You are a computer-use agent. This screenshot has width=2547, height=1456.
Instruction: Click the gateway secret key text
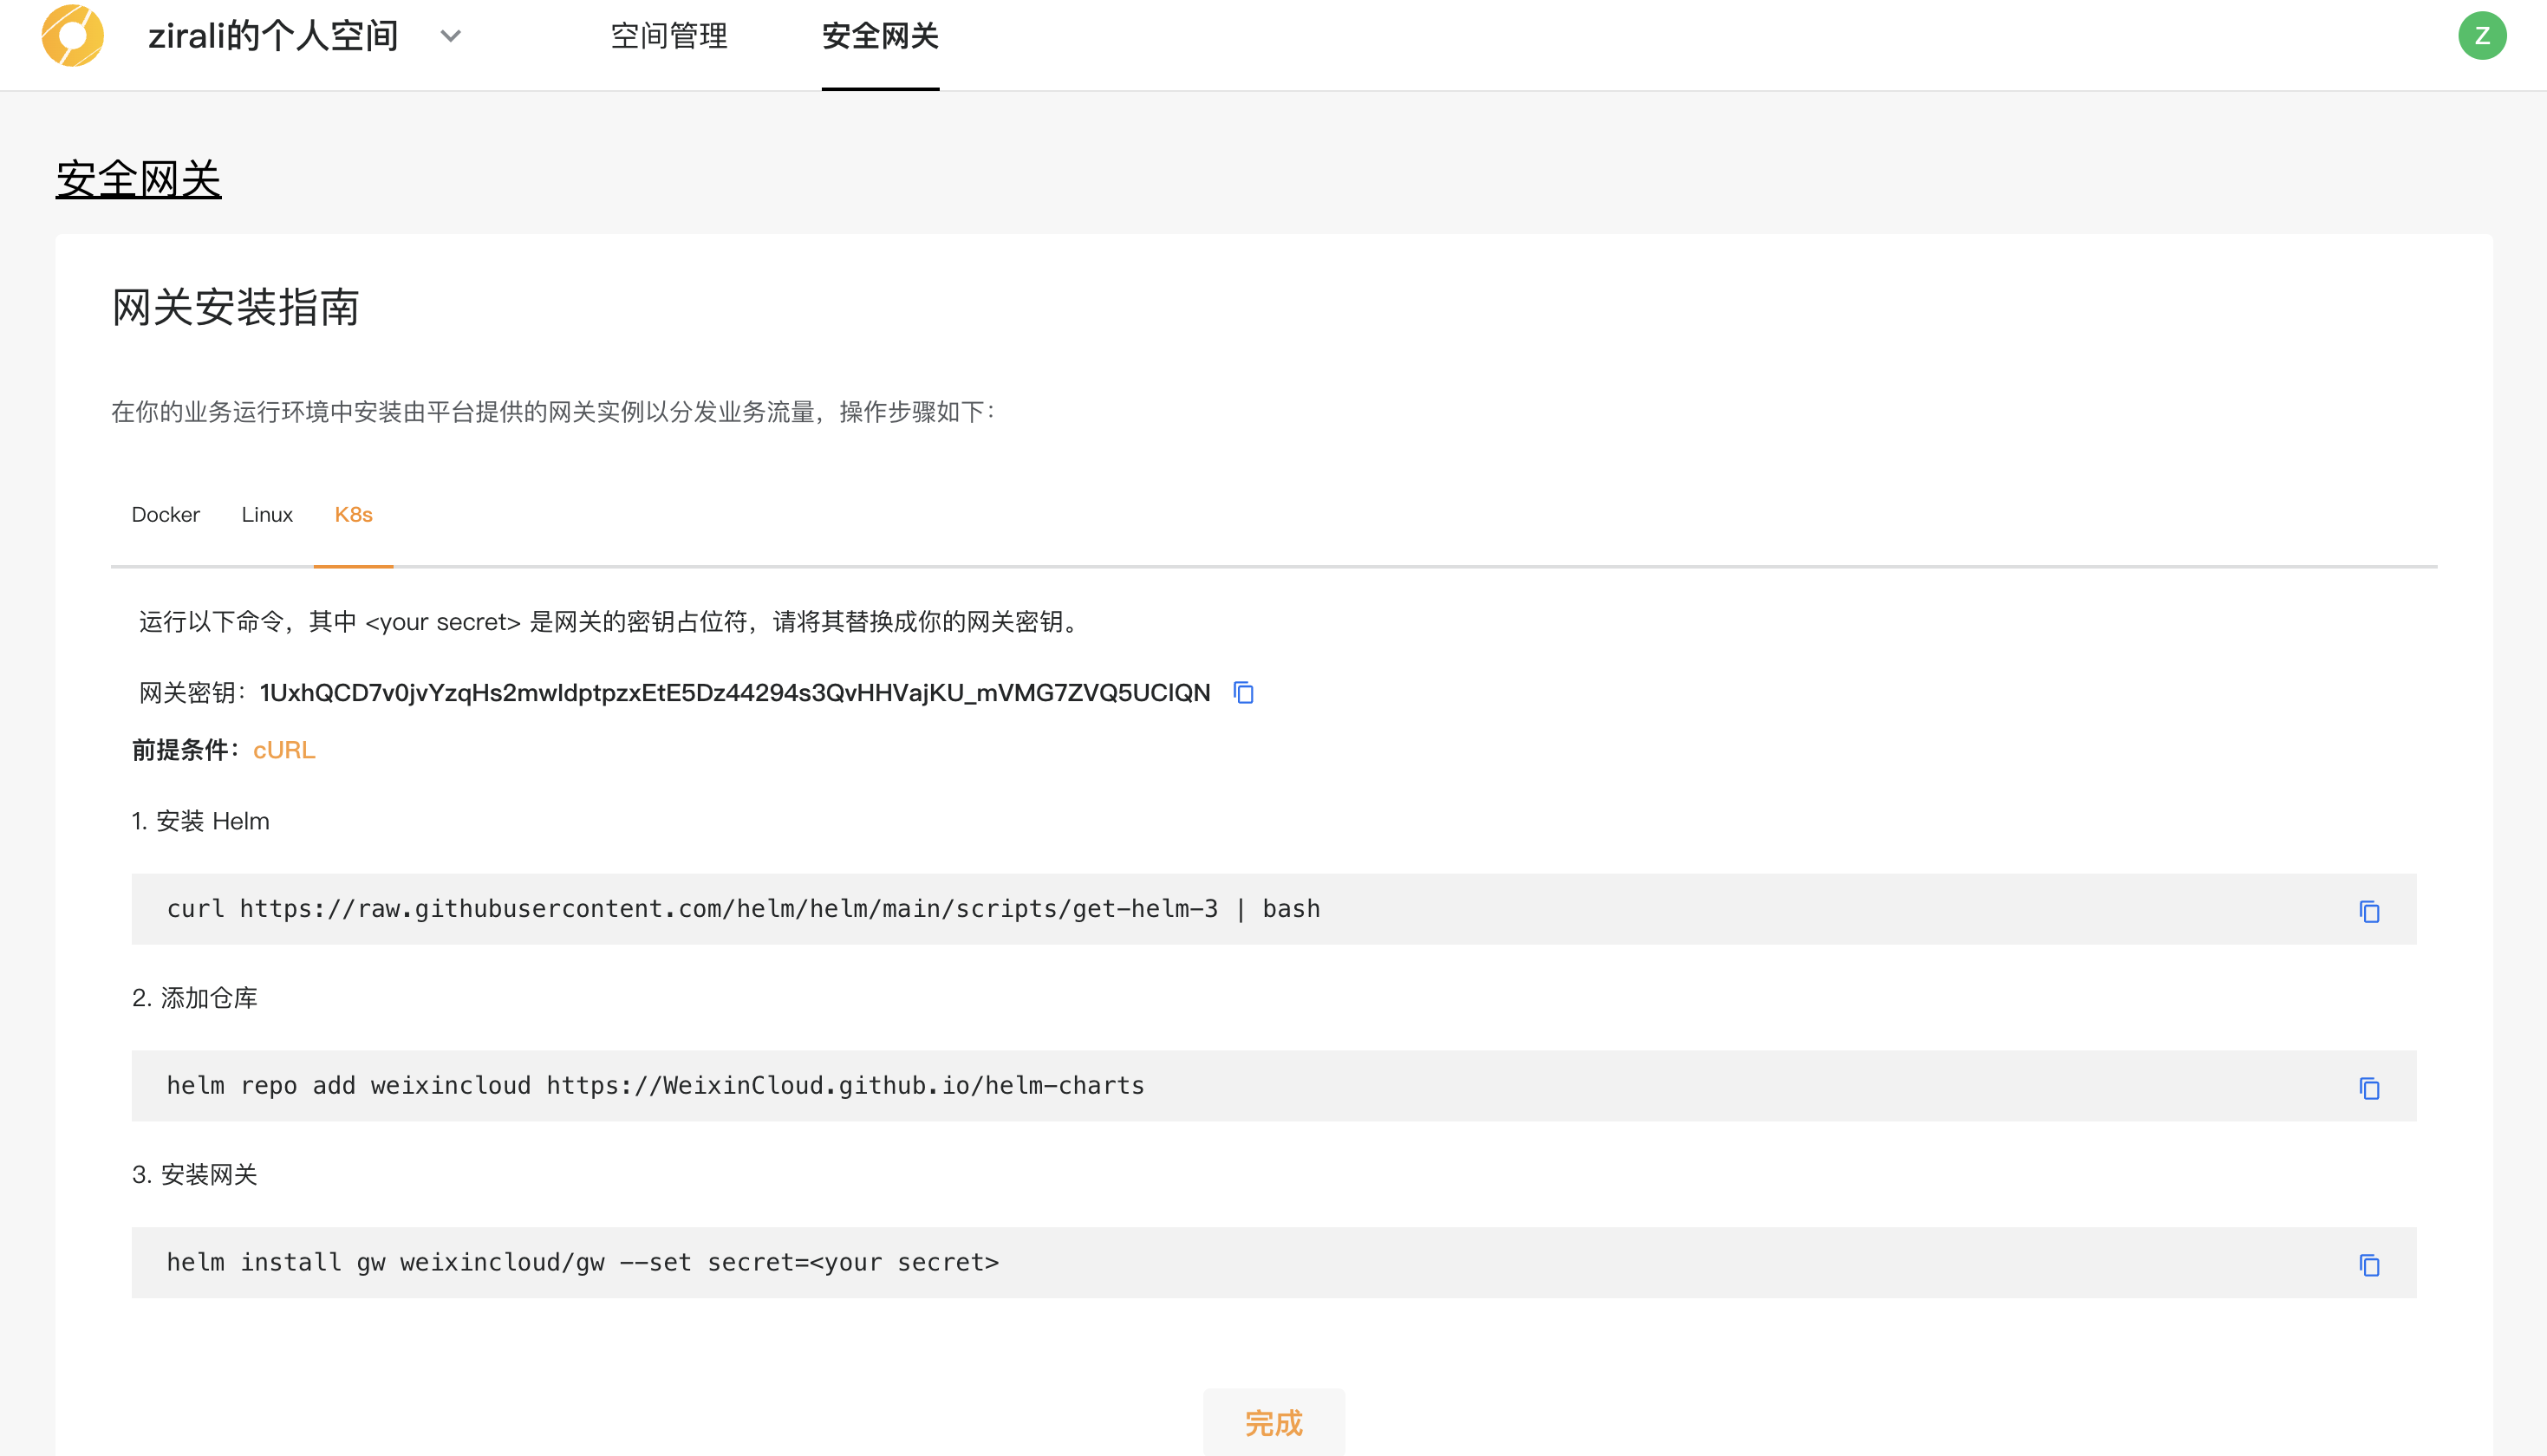point(734,693)
